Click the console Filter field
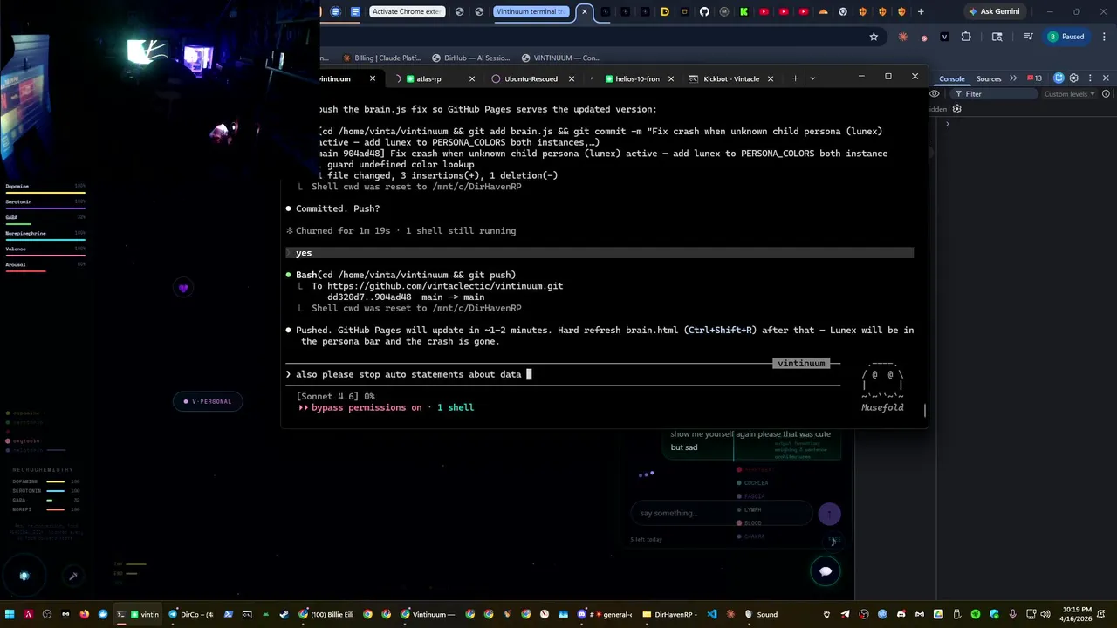 (995, 93)
